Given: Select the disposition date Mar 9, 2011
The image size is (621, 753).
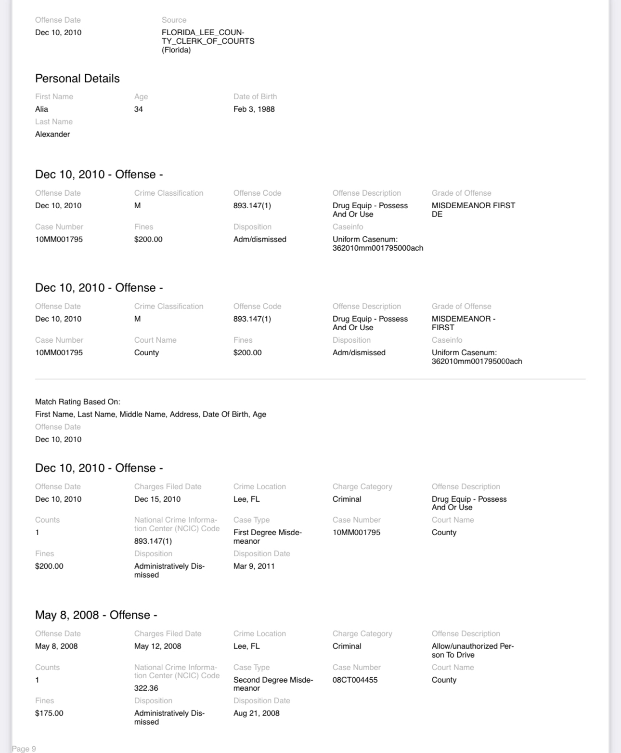Looking at the screenshot, I should click(x=254, y=566).
